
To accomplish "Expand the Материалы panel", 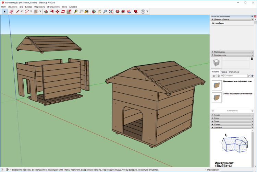I will (219, 52).
